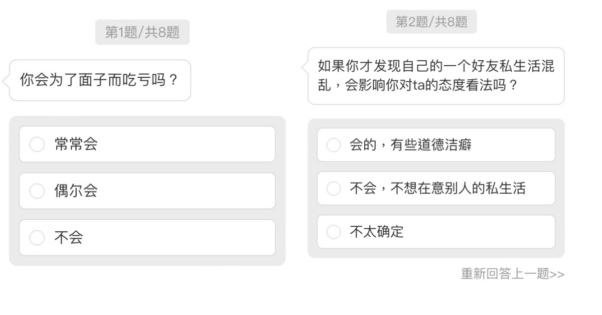Choose the 偶尔会 radio circle
The height and width of the screenshot is (315, 602).
coord(37,191)
